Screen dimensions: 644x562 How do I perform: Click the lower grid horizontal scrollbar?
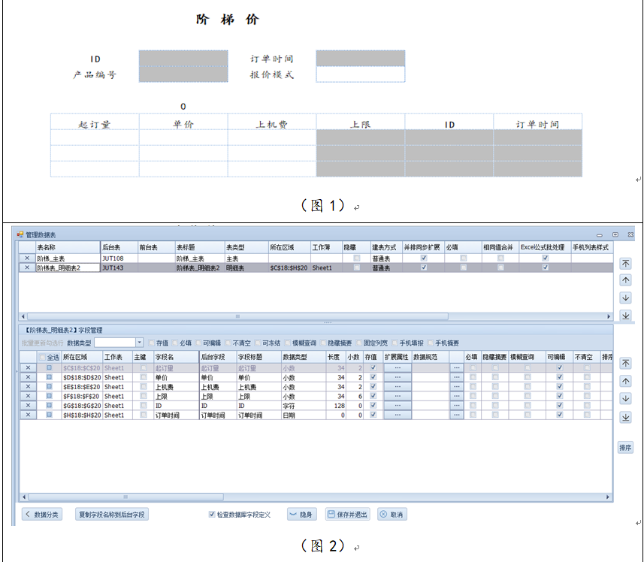pyautogui.click(x=316, y=497)
